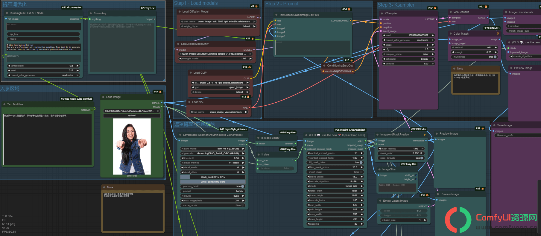541x236 pixels.
Task: Decrease the KSampler cfg value arrow
Action: click(384, 50)
